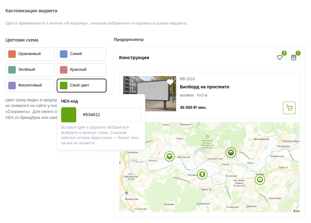Open the cart bag icon in header
Screen dimensions: 311x223
pos(294,58)
